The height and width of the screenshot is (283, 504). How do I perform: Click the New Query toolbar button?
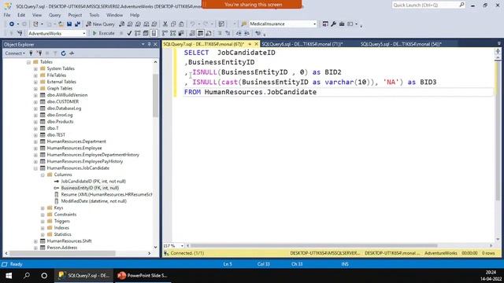tap(100, 24)
